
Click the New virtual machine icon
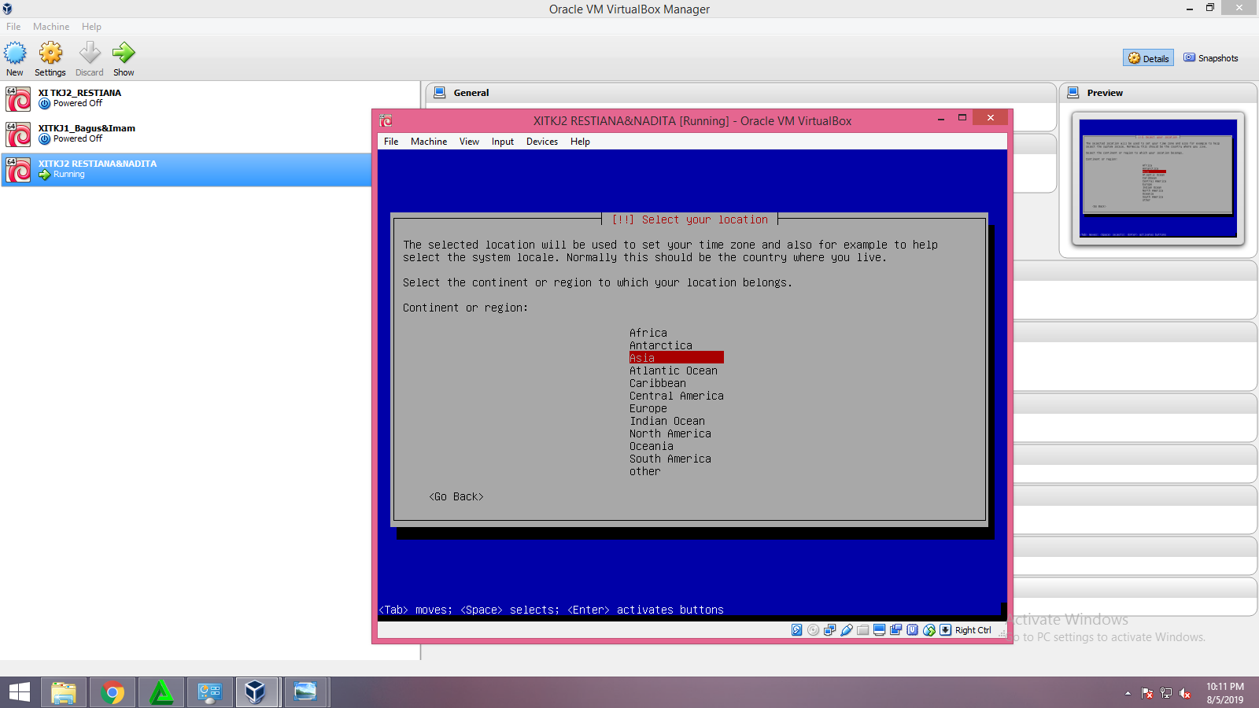point(15,53)
